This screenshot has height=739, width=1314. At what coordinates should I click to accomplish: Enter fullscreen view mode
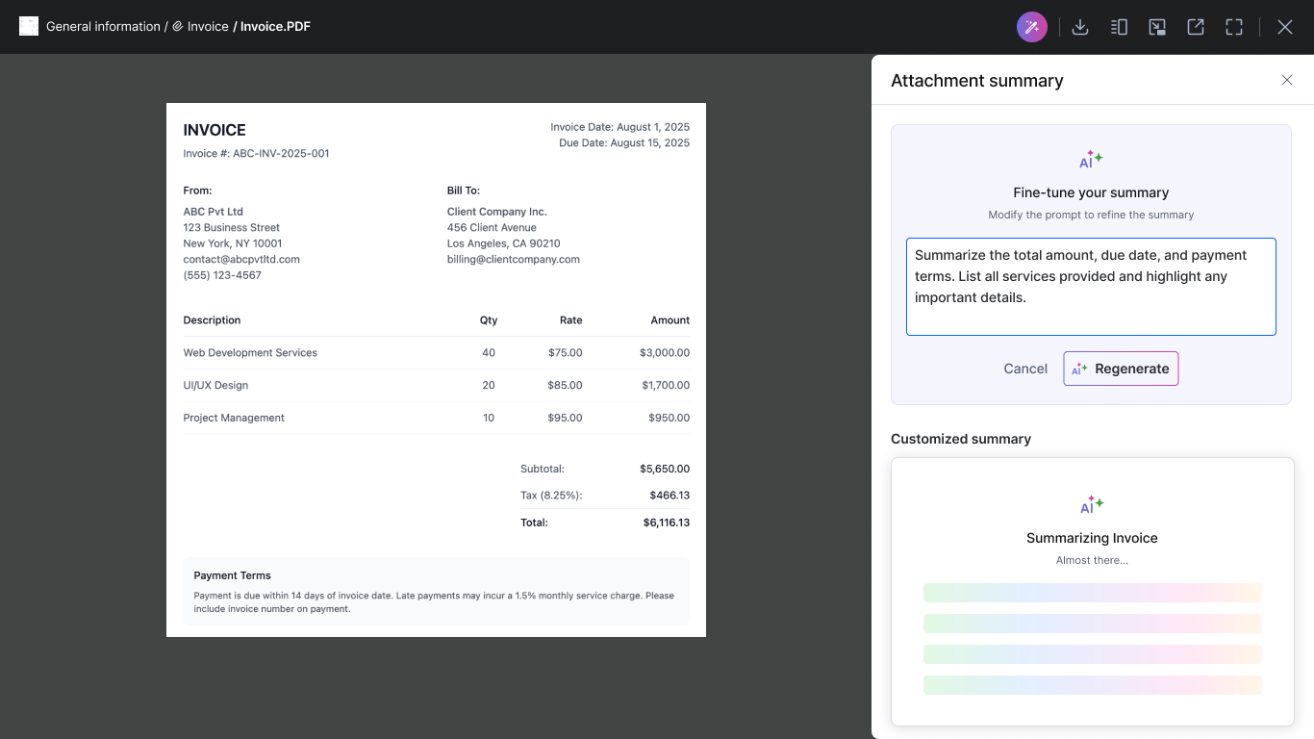[x=1234, y=27]
